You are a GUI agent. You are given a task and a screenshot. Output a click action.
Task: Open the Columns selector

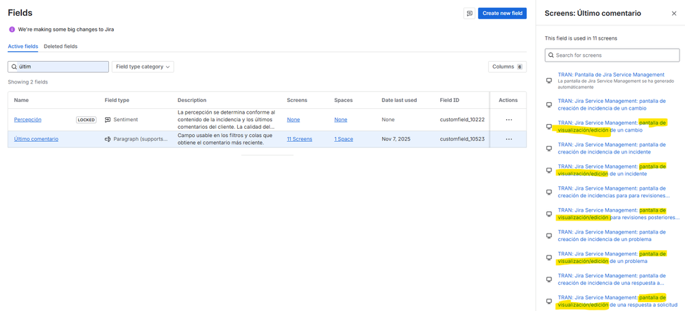(507, 66)
